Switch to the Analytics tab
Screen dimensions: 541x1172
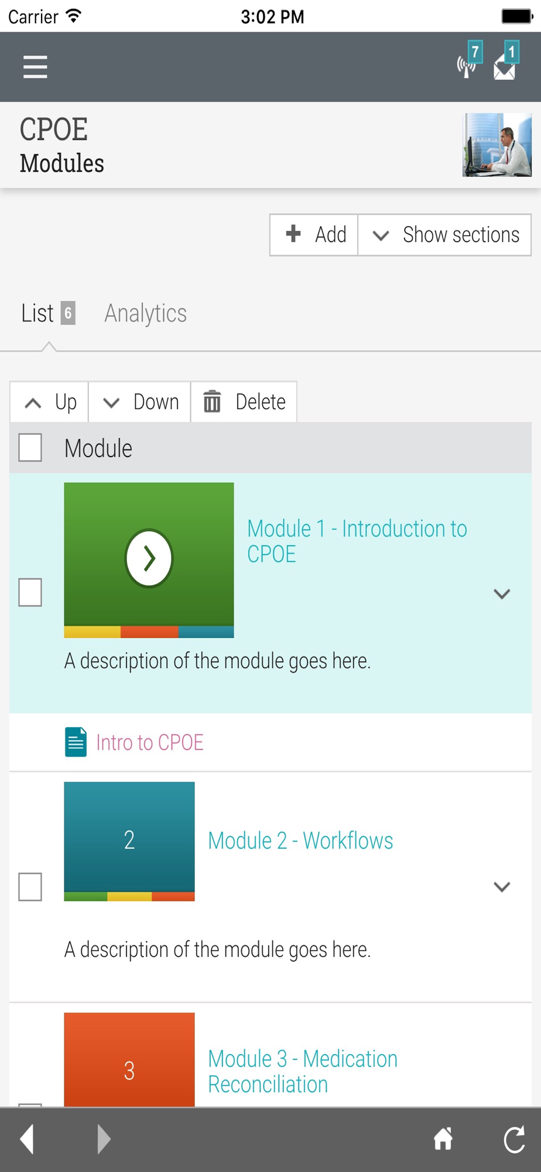point(145,313)
